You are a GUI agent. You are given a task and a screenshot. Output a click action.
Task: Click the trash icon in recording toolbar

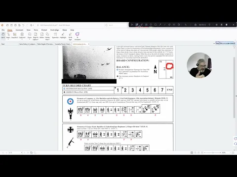coord(196,25)
